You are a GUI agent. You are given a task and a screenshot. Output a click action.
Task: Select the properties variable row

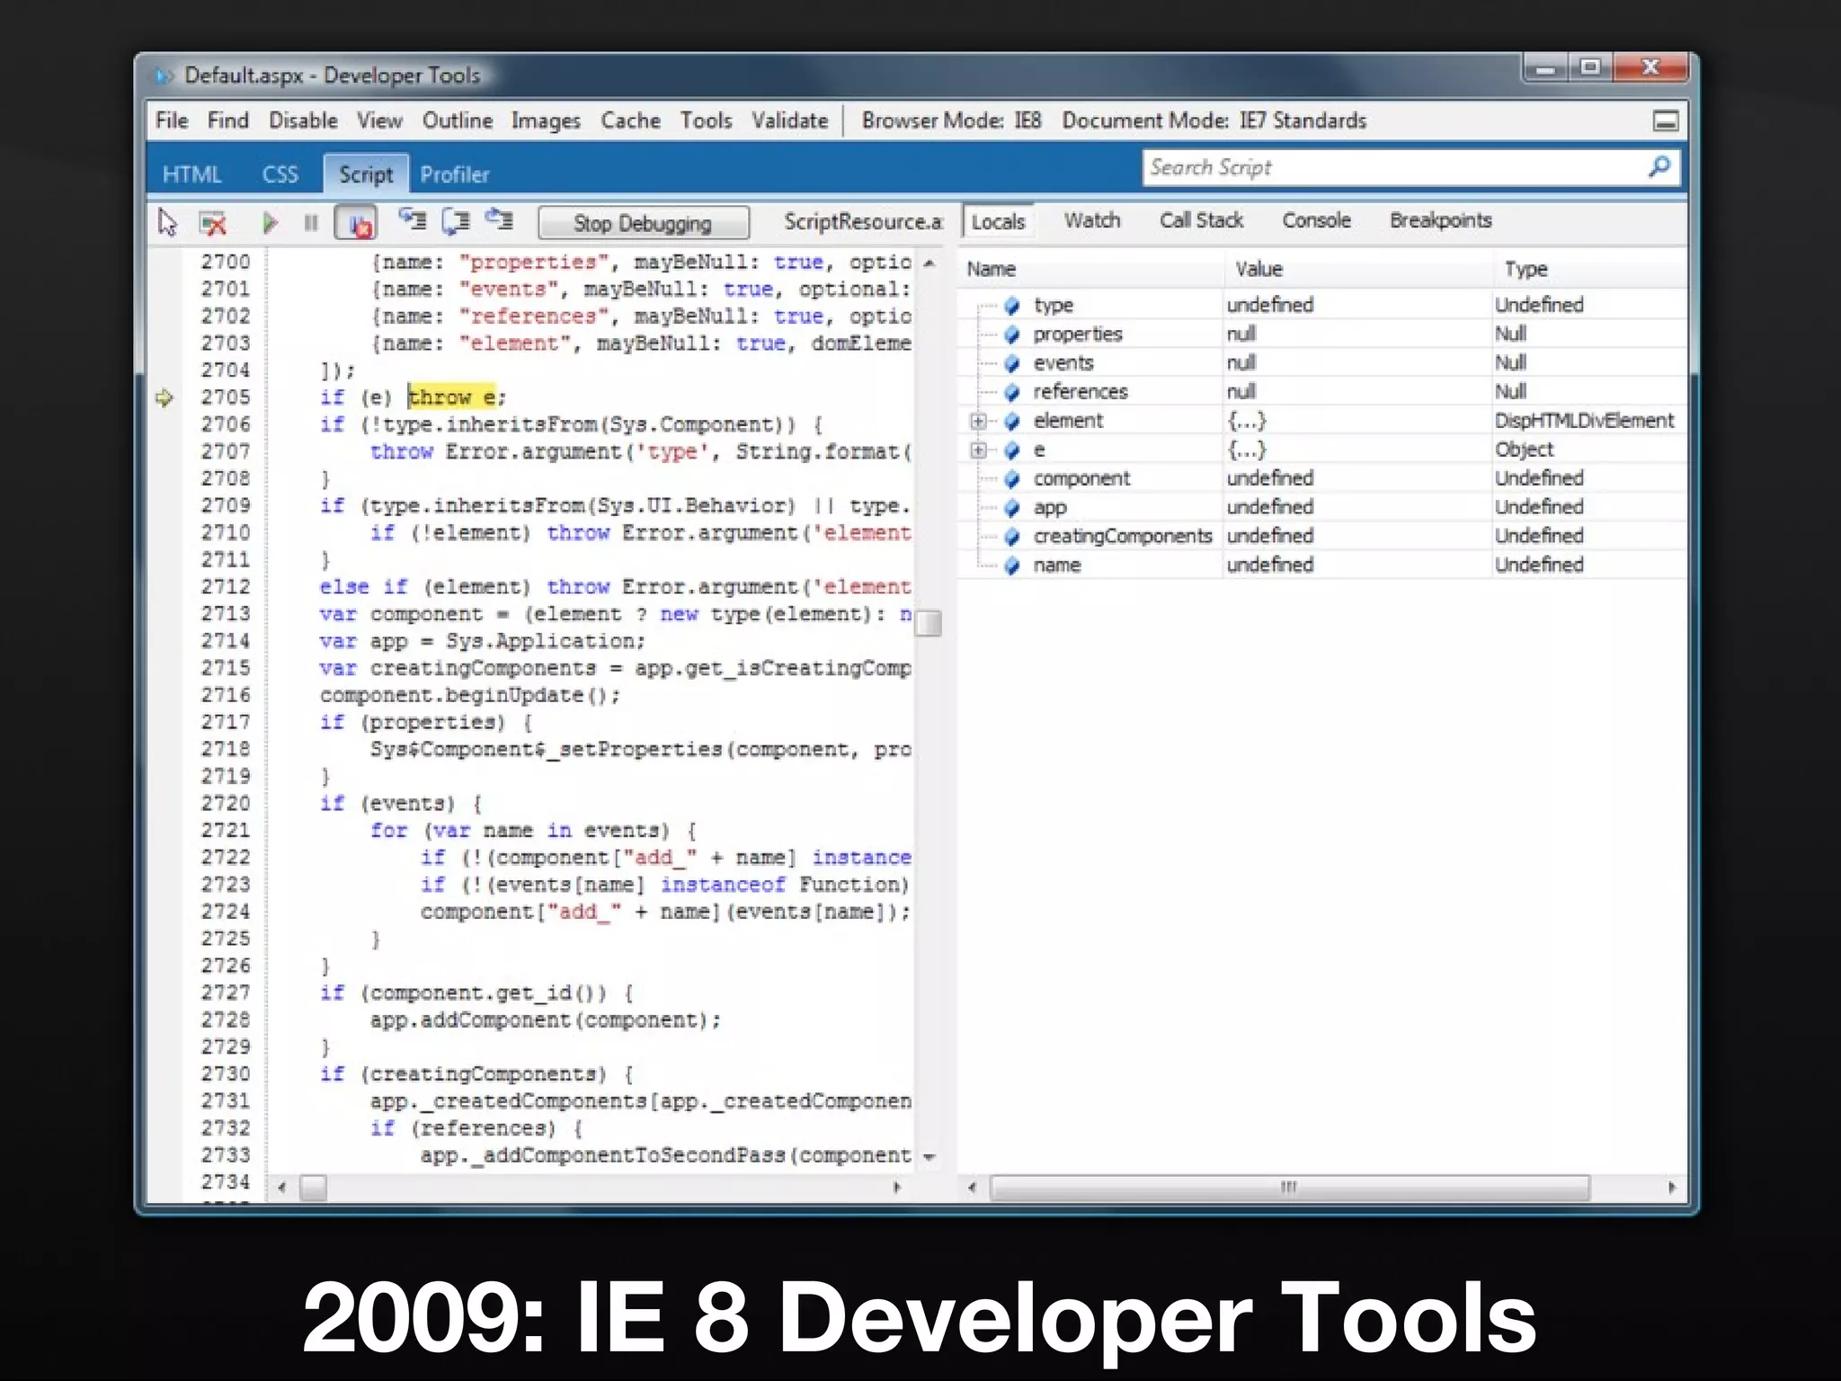pos(1321,334)
